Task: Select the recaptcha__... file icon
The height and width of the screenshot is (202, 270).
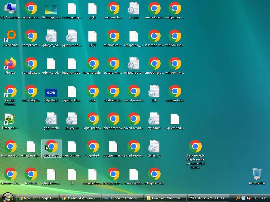Action: tap(134, 38)
